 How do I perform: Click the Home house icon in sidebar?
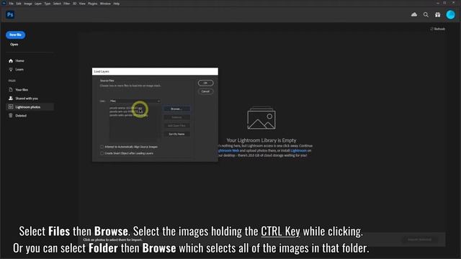click(11, 60)
